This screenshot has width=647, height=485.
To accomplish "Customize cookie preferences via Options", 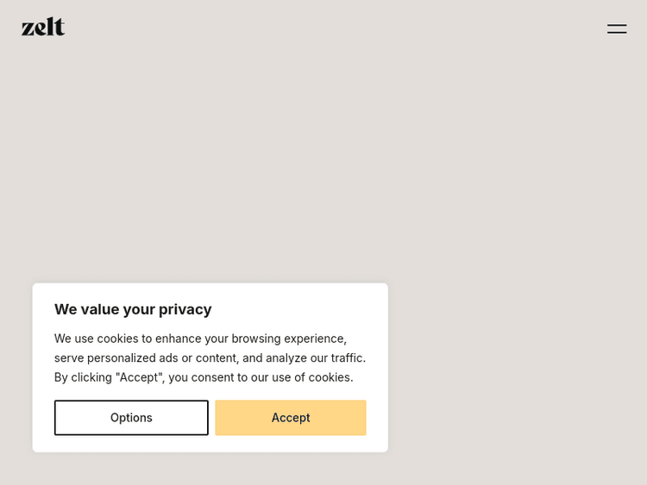I will (x=131, y=418).
